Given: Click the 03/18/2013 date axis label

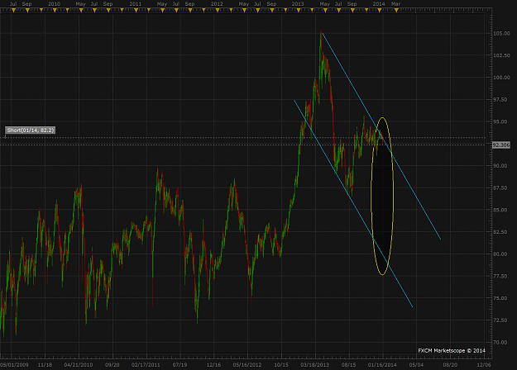Looking at the screenshot, I should point(314,365).
